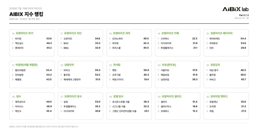This screenshot has height=135, width=258.
Task: Click the 버거킹 row with score 53.6
Action: pos(32,39)
